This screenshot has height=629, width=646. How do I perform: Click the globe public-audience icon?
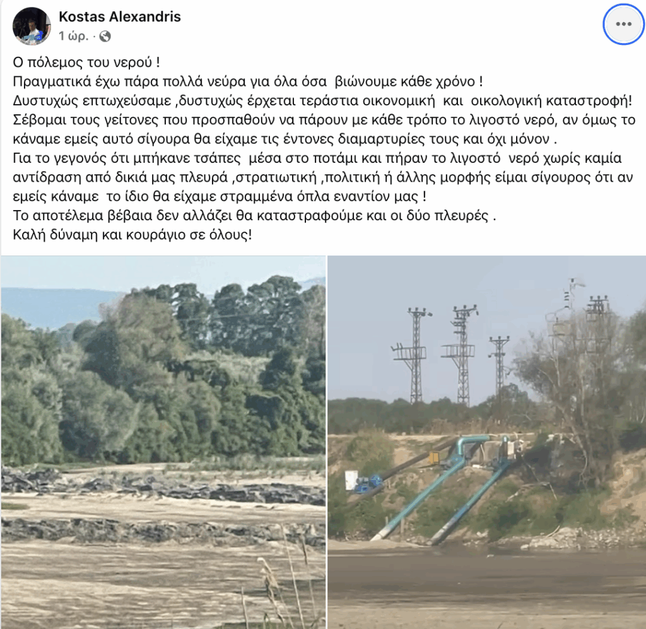105,36
